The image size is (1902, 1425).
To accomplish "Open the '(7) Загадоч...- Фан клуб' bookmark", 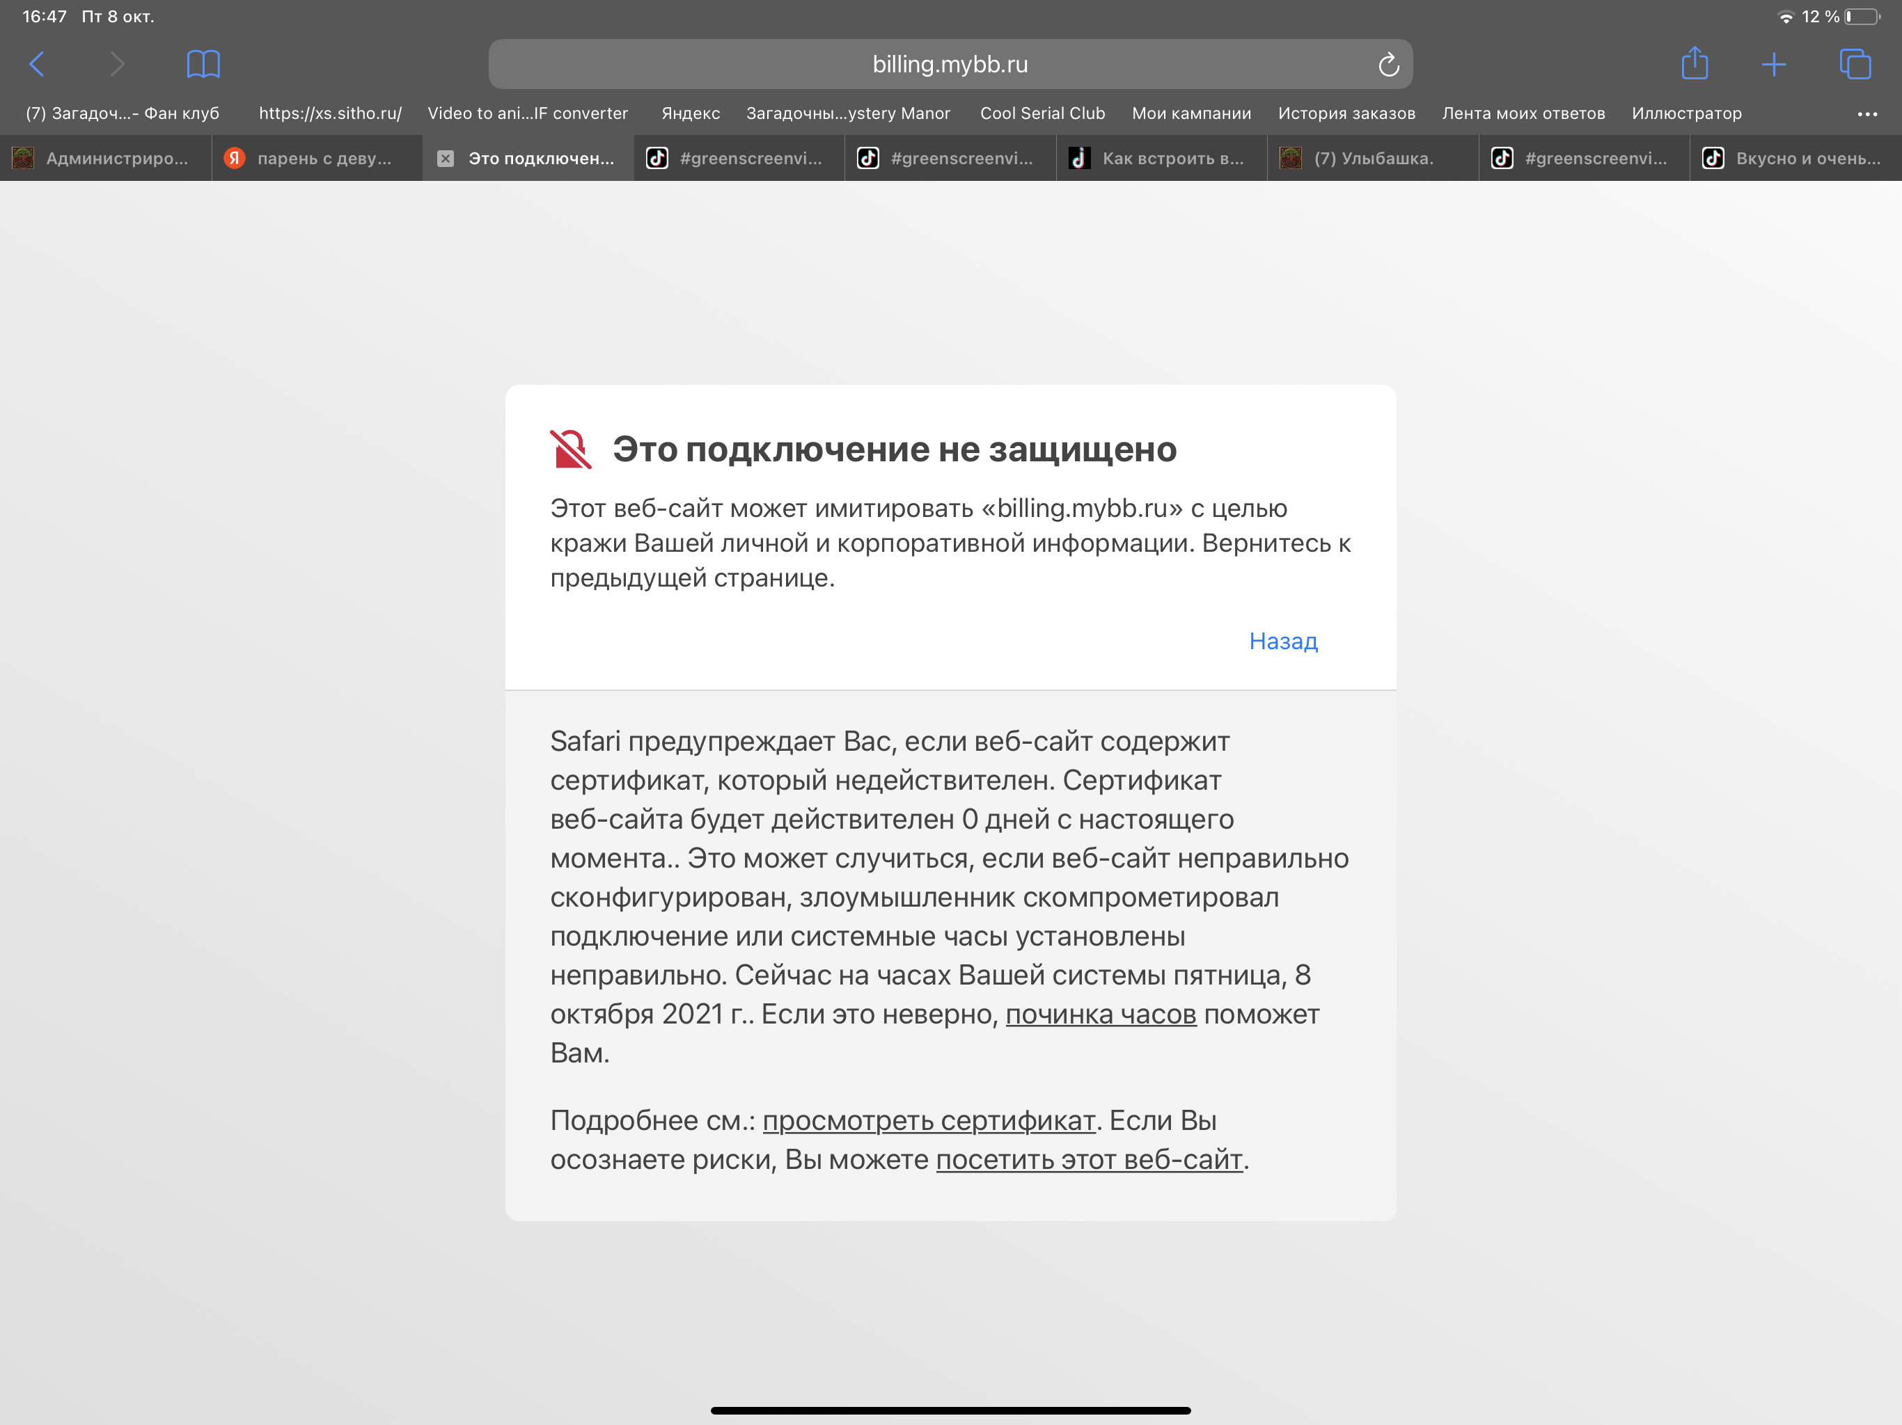I will coord(122,113).
